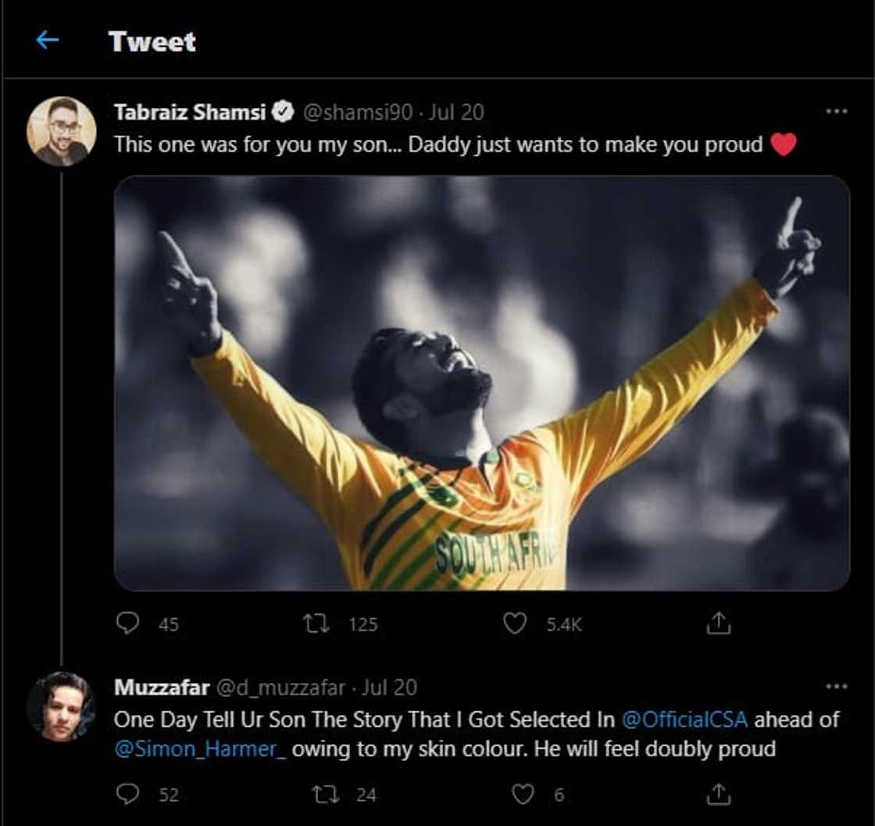The image size is (875, 826).
Task: Reply to Muzzafar's comment
Action: coord(127,794)
